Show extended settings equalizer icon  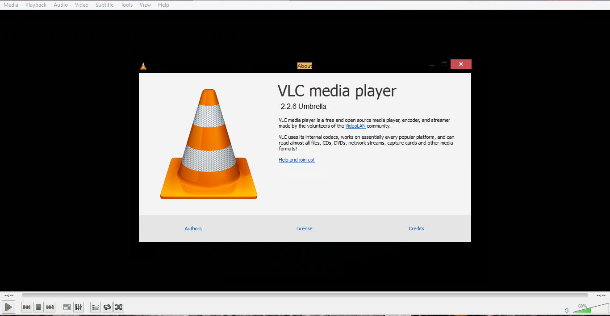[79, 307]
